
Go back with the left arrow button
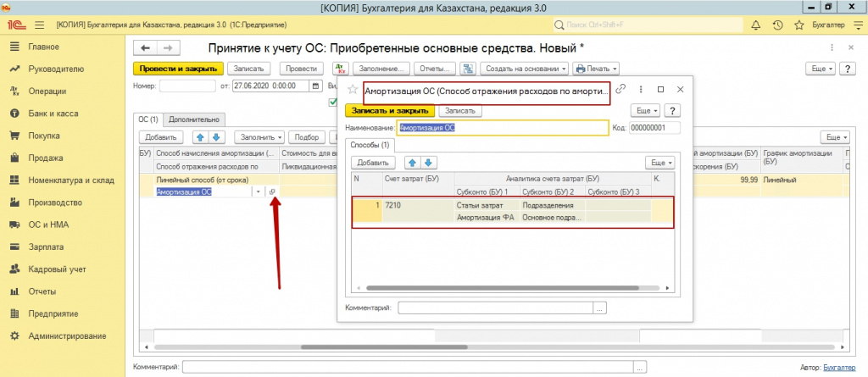tap(146, 48)
